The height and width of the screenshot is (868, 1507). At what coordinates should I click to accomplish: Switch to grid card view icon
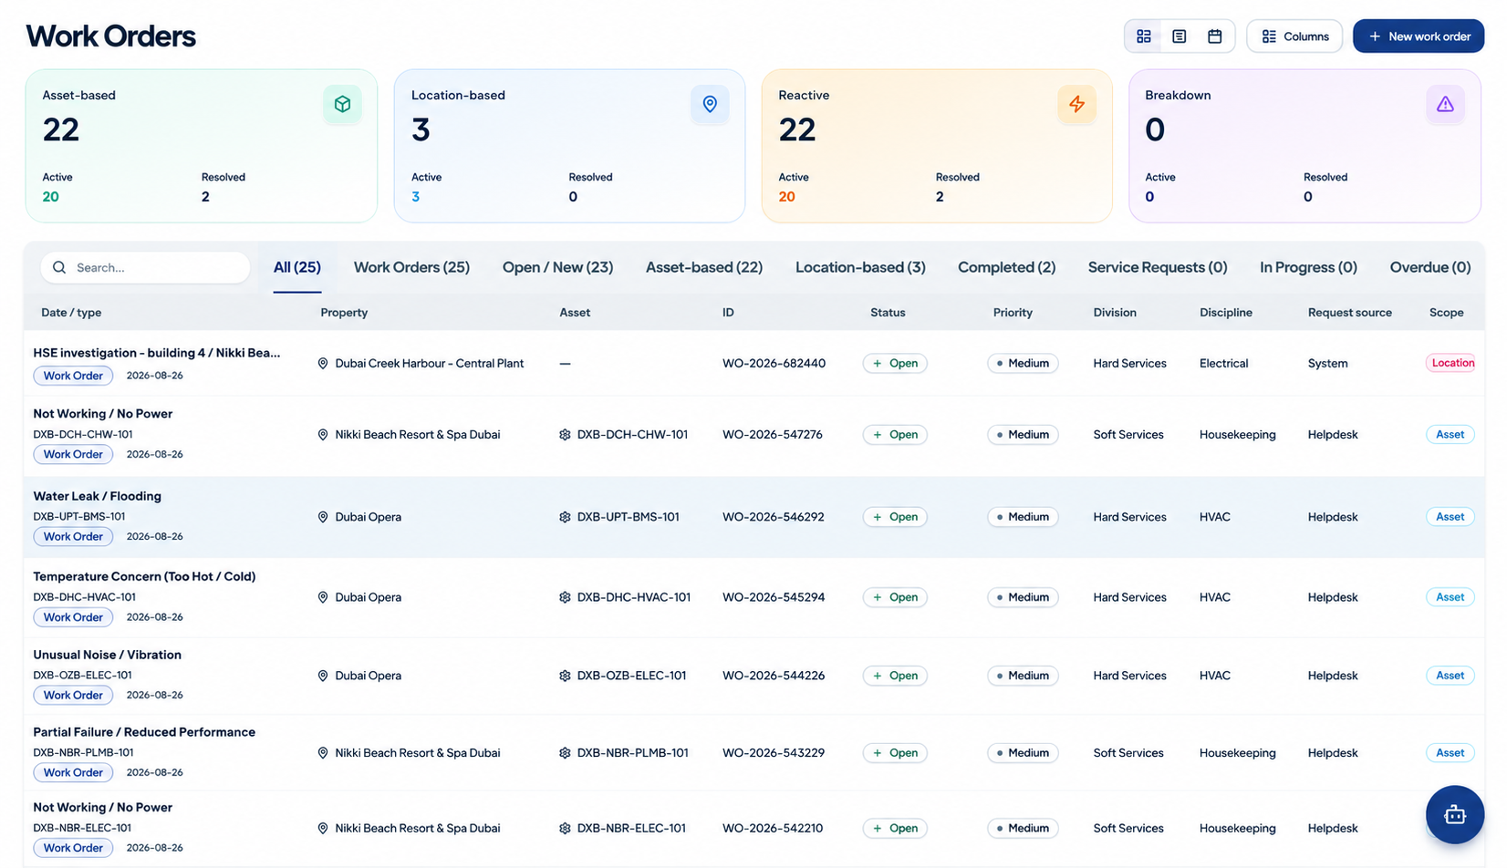point(1143,36)
